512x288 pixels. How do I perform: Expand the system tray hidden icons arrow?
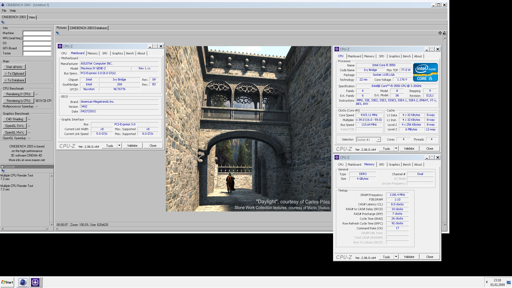point(487,282)
